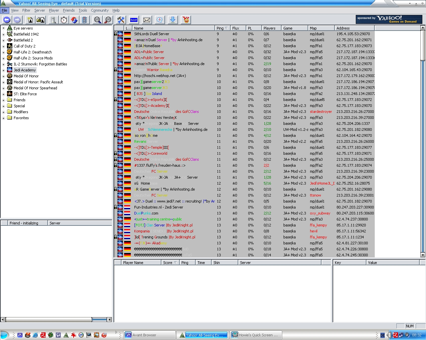Select the Fun-Industries.nl - Zedi Server row
Viewport: 426px width, 340px height.
click(x=244, y=207)
